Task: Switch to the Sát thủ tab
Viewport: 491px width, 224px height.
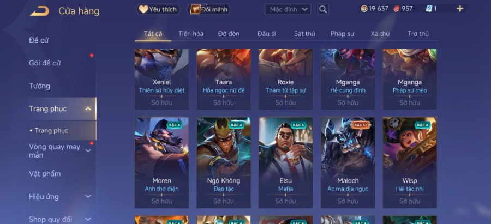Action: [x=304, y=34]
